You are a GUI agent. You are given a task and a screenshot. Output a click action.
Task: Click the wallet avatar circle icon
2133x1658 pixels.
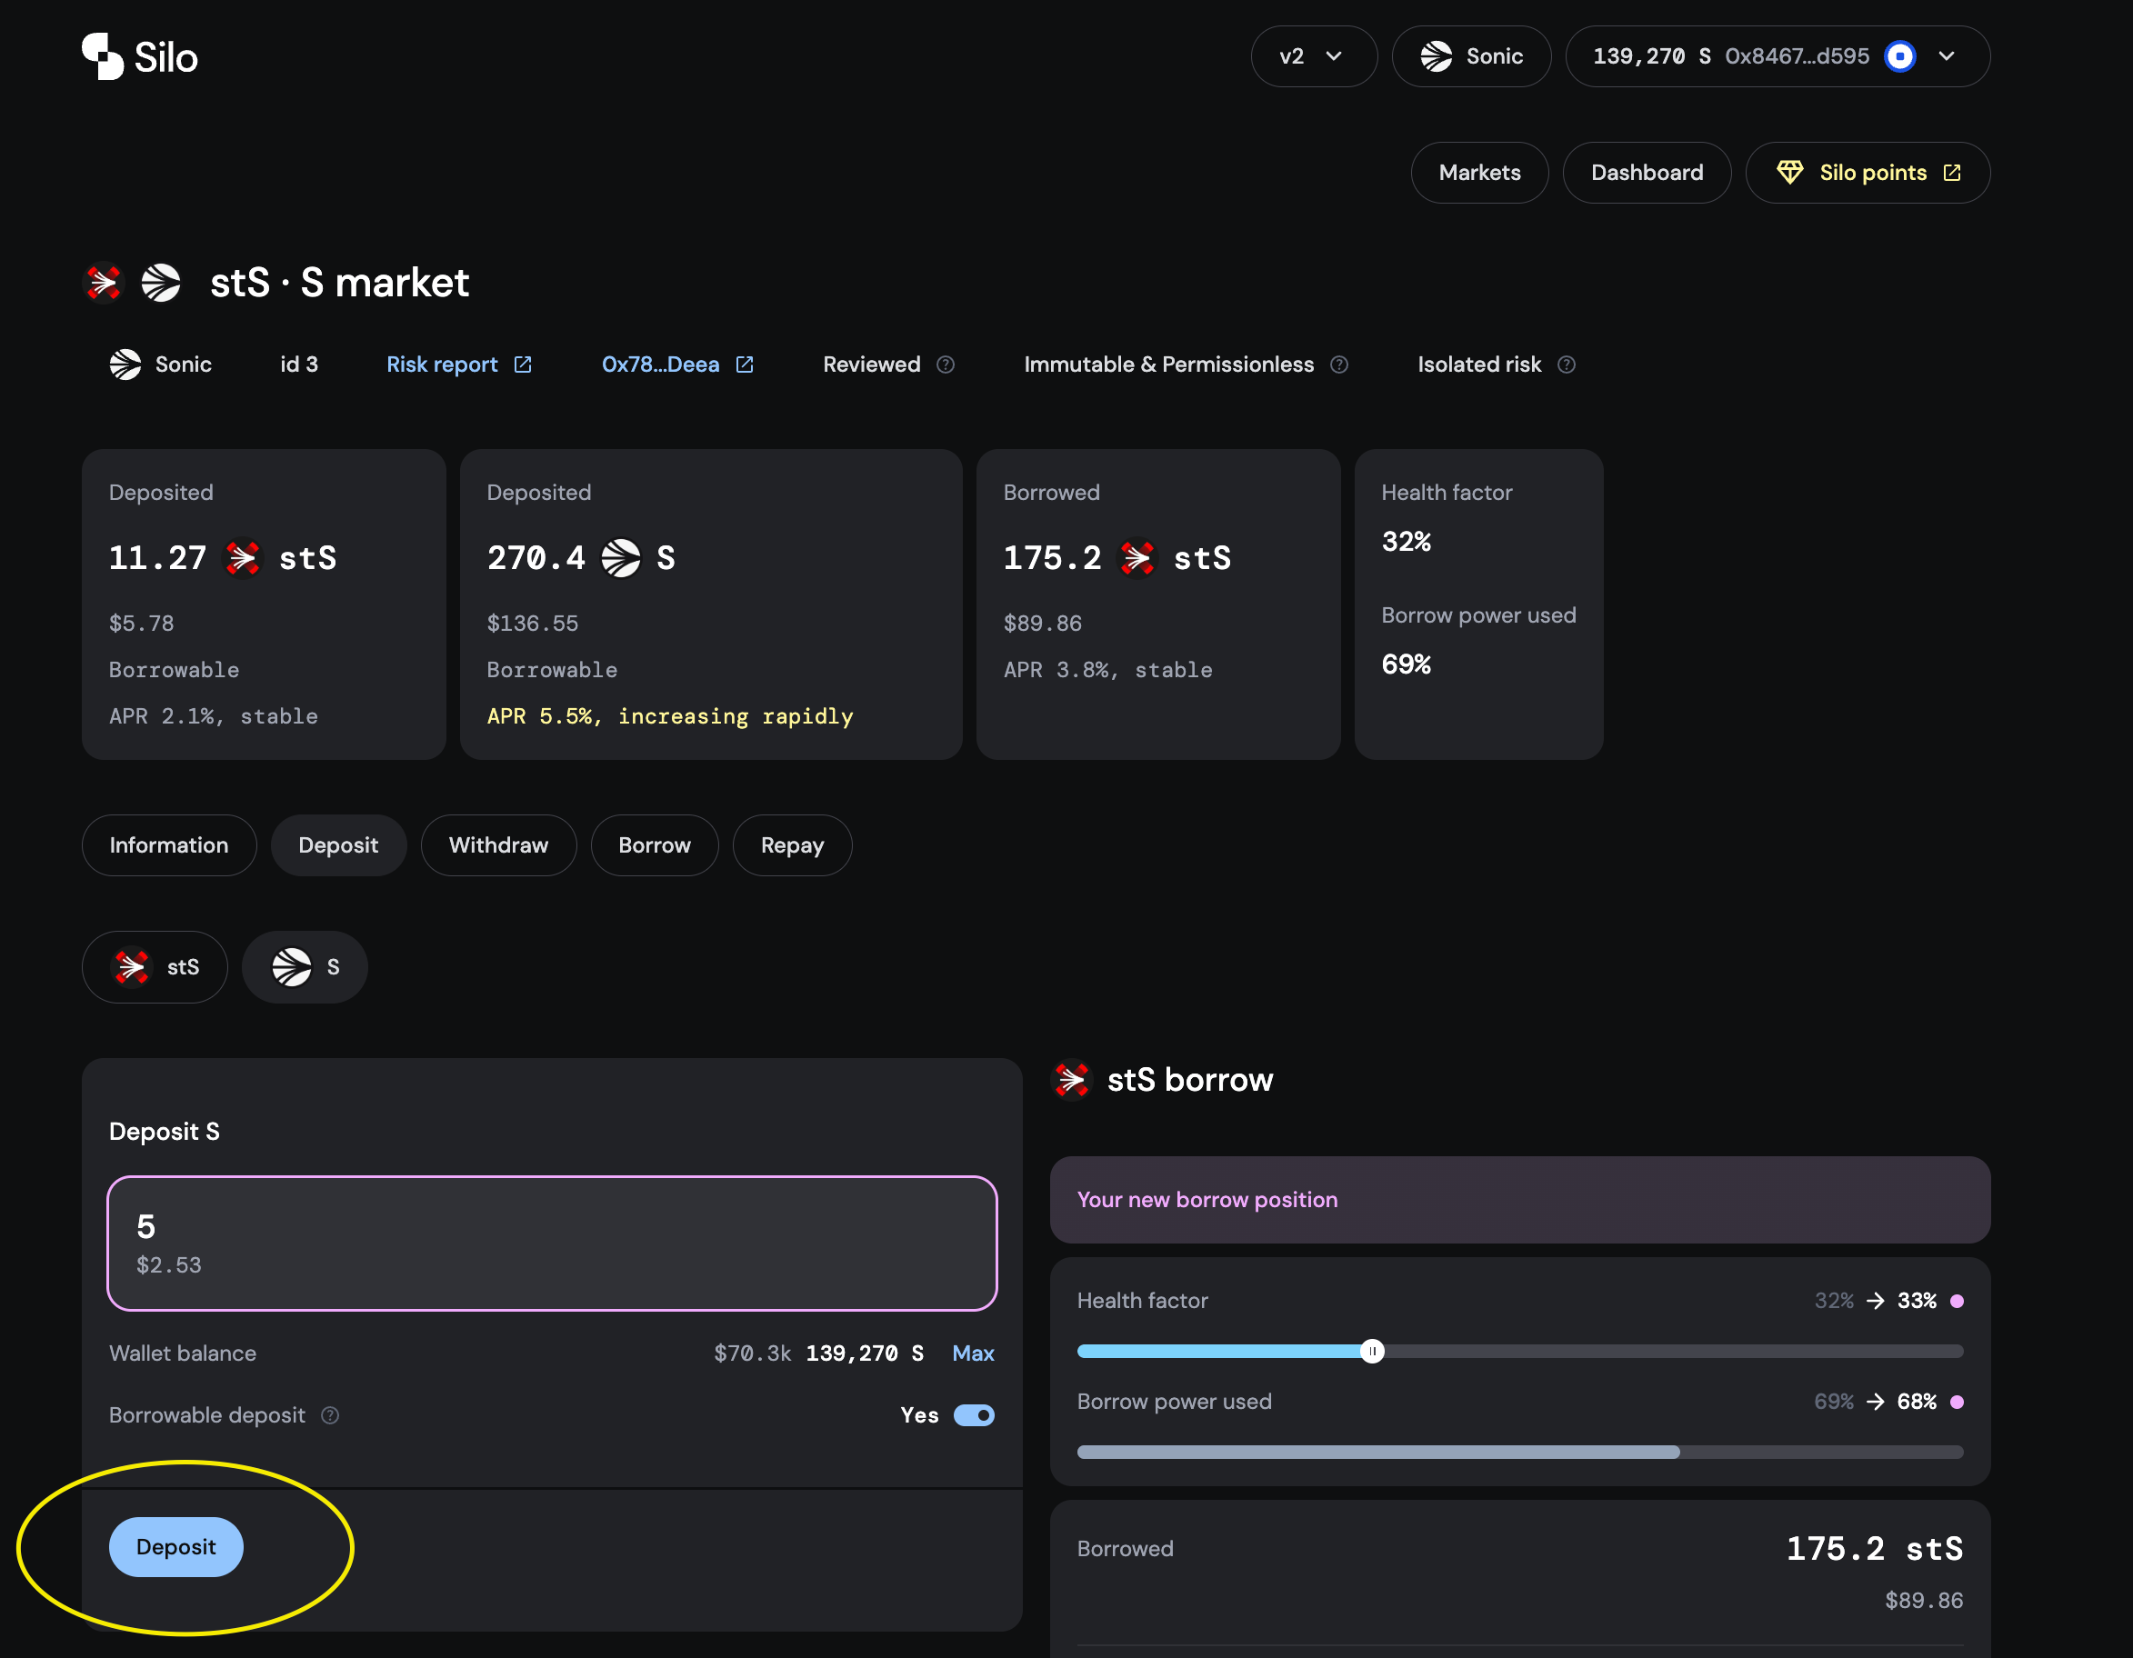tap(1898, 56)
